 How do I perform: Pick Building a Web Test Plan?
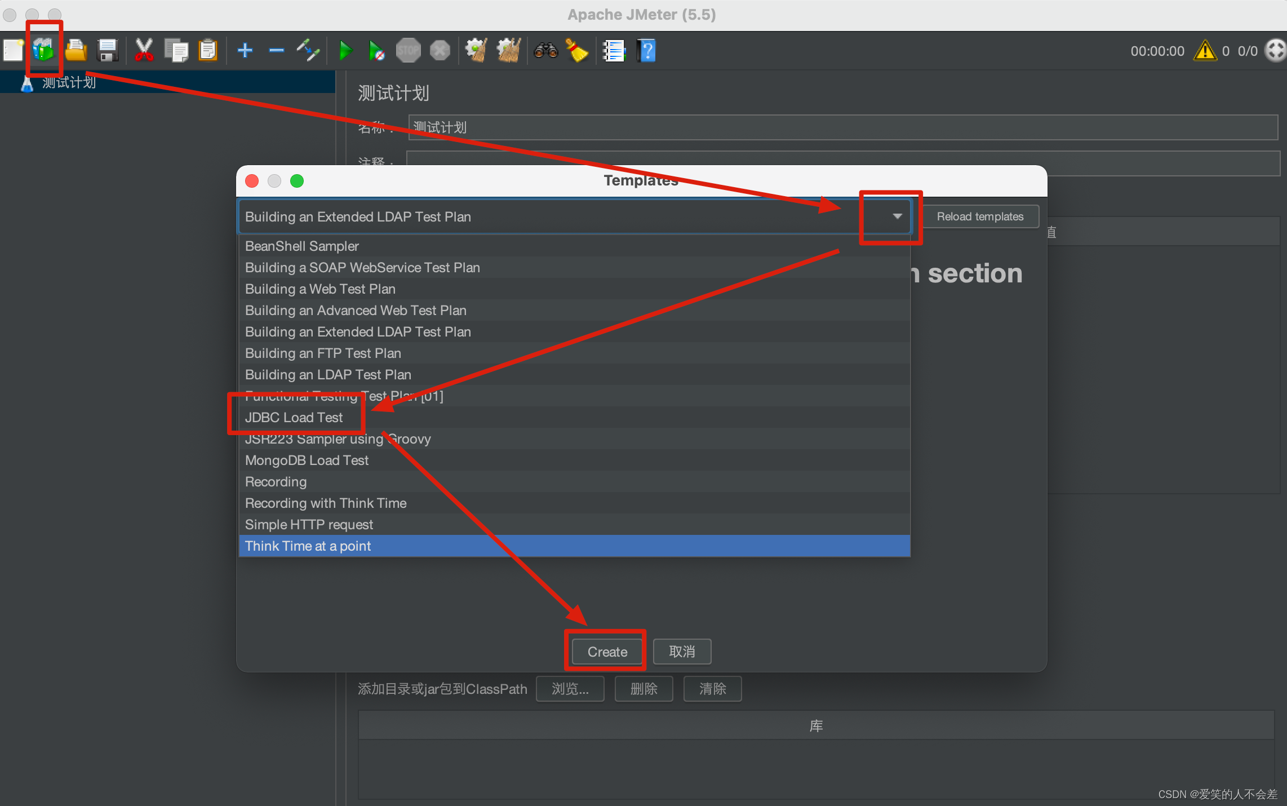point(320,289)
